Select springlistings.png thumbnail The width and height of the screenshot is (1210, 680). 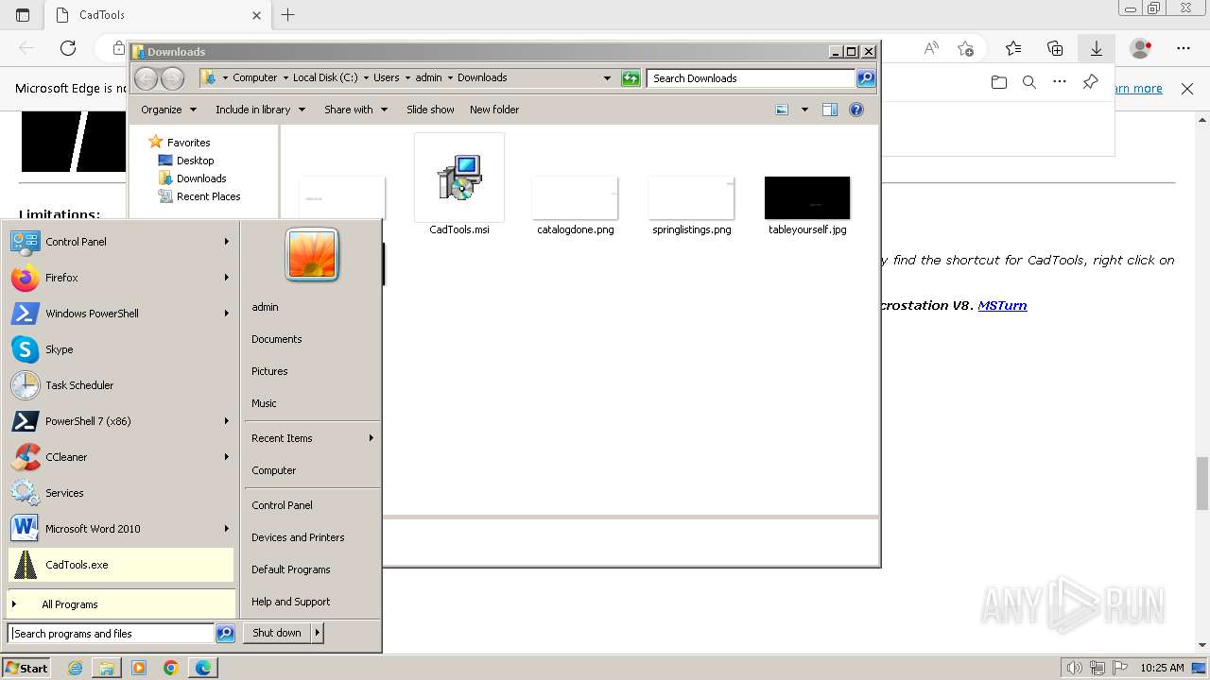[x=691, y=197]
